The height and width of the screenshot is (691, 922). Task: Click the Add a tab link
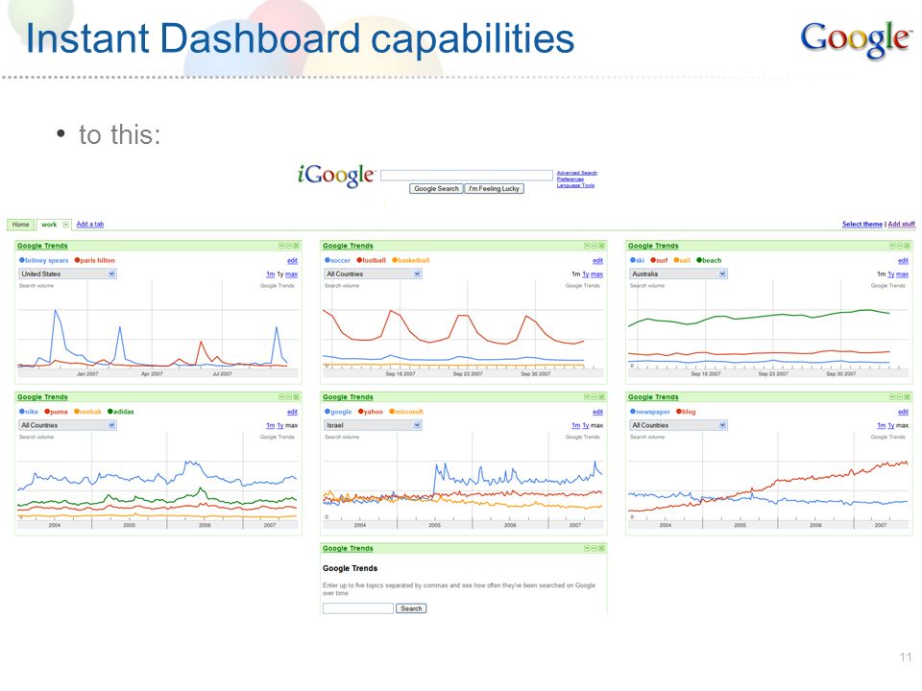coord(90,224)
